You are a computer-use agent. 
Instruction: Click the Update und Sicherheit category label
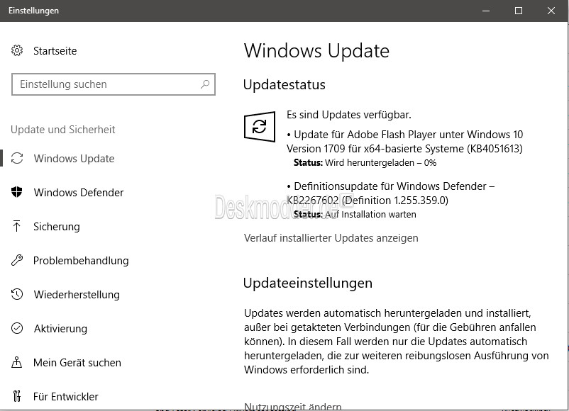pyautogui.click(x=62, y=130)
